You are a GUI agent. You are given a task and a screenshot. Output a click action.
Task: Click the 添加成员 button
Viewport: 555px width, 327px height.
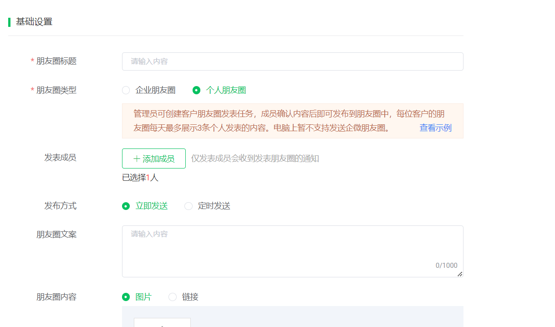click(x=154, y=158)
